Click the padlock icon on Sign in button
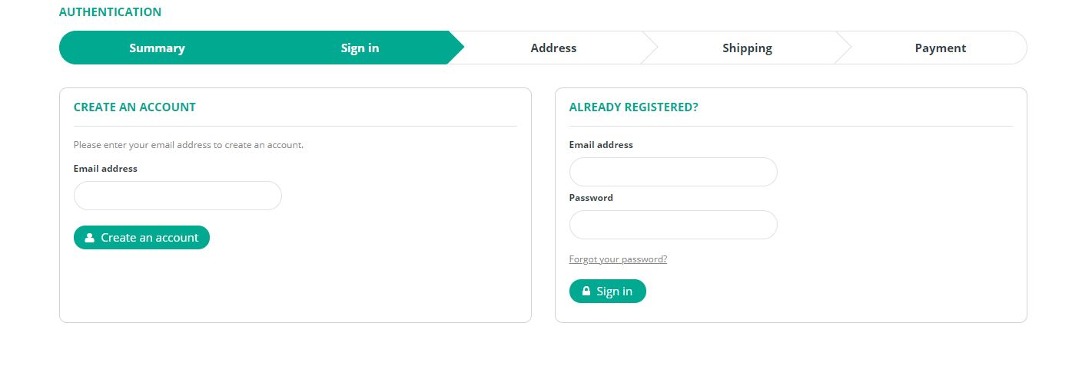This screenshot has width=1072, height=369. click(x=586, y=292)
